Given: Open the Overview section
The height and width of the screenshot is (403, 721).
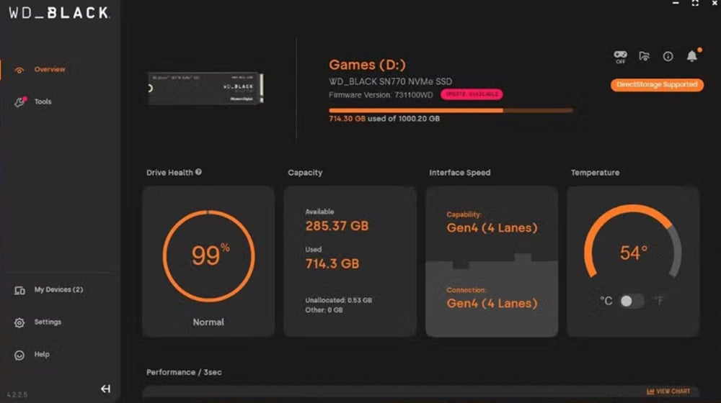Looking at the screenshot, I should click(50, 69).
